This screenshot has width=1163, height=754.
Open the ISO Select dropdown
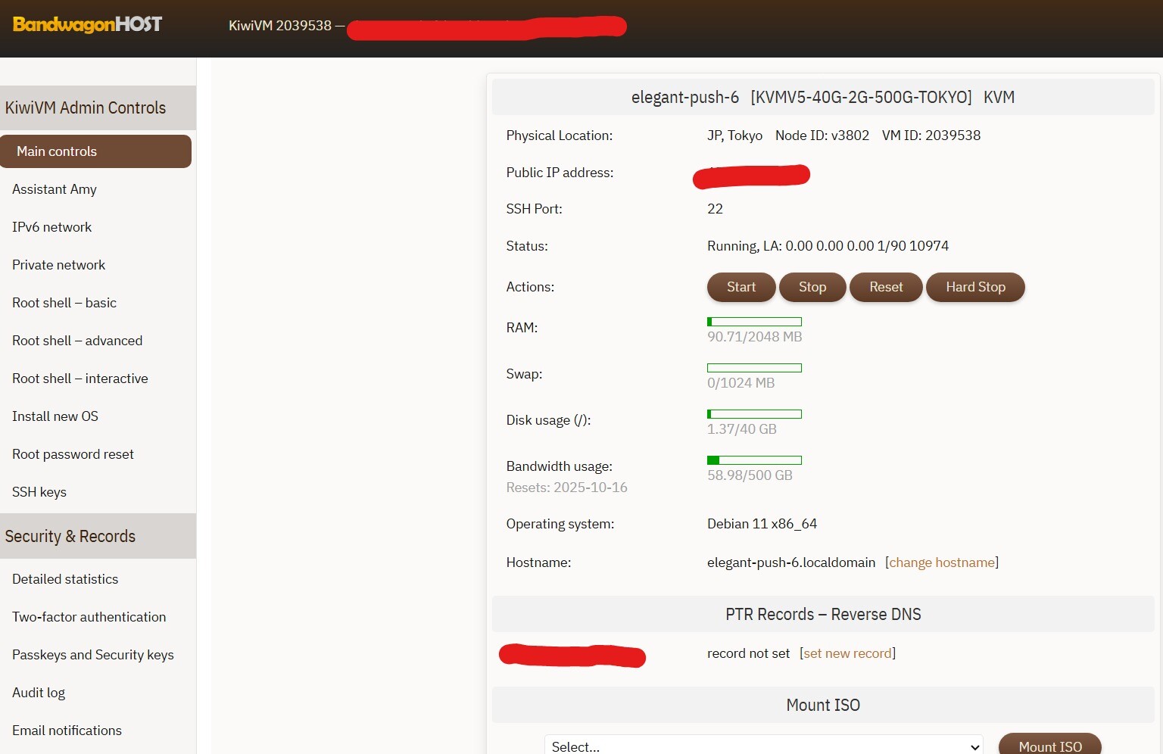click(x=763, y=745)
